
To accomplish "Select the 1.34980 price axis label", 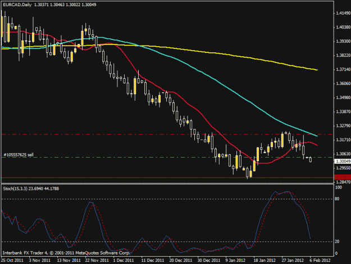I will pos(343,97).
